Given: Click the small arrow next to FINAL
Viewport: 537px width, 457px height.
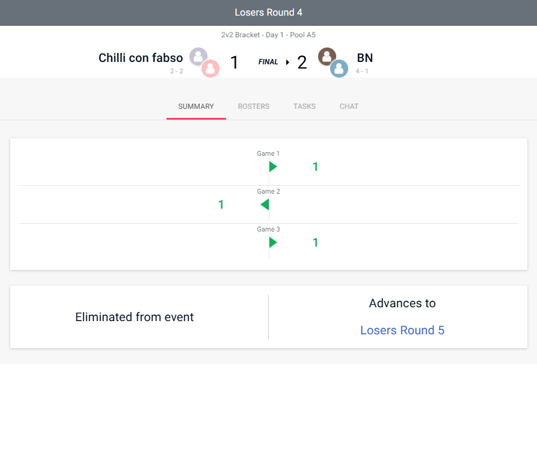Looking at the screenshot, I should click(287, 63).
